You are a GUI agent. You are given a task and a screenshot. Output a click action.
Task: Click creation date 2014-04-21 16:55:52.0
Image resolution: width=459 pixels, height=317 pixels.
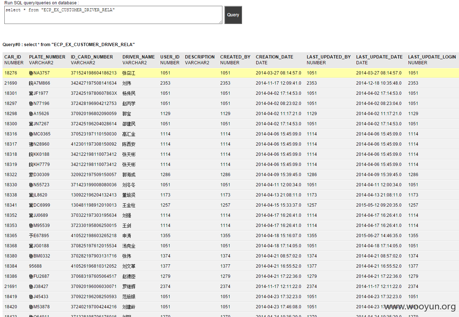(278, 266)
